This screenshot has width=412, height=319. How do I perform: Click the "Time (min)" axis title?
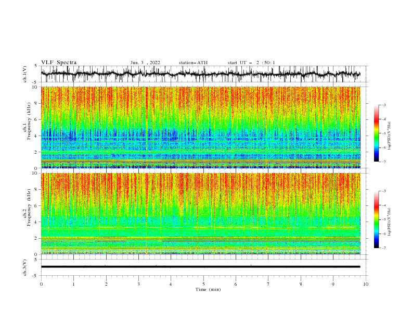pos(208,289)
